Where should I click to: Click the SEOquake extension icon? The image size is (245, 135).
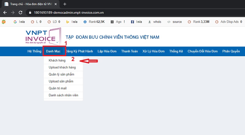click(x=4, y=22)
